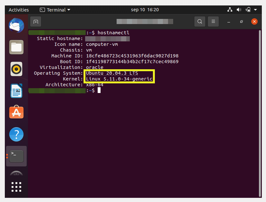266x202 pixels.
Task: Launch Ubuntu Software from the dock
Action: point(16,113)
